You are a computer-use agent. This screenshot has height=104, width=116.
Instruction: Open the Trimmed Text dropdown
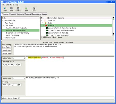click(13, 62)
